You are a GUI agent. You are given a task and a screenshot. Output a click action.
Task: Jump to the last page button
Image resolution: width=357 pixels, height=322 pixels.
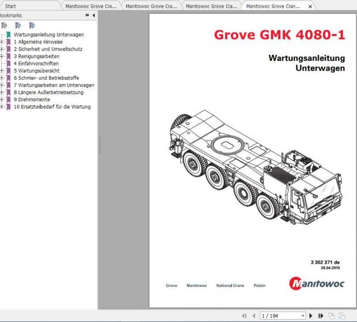321,316
